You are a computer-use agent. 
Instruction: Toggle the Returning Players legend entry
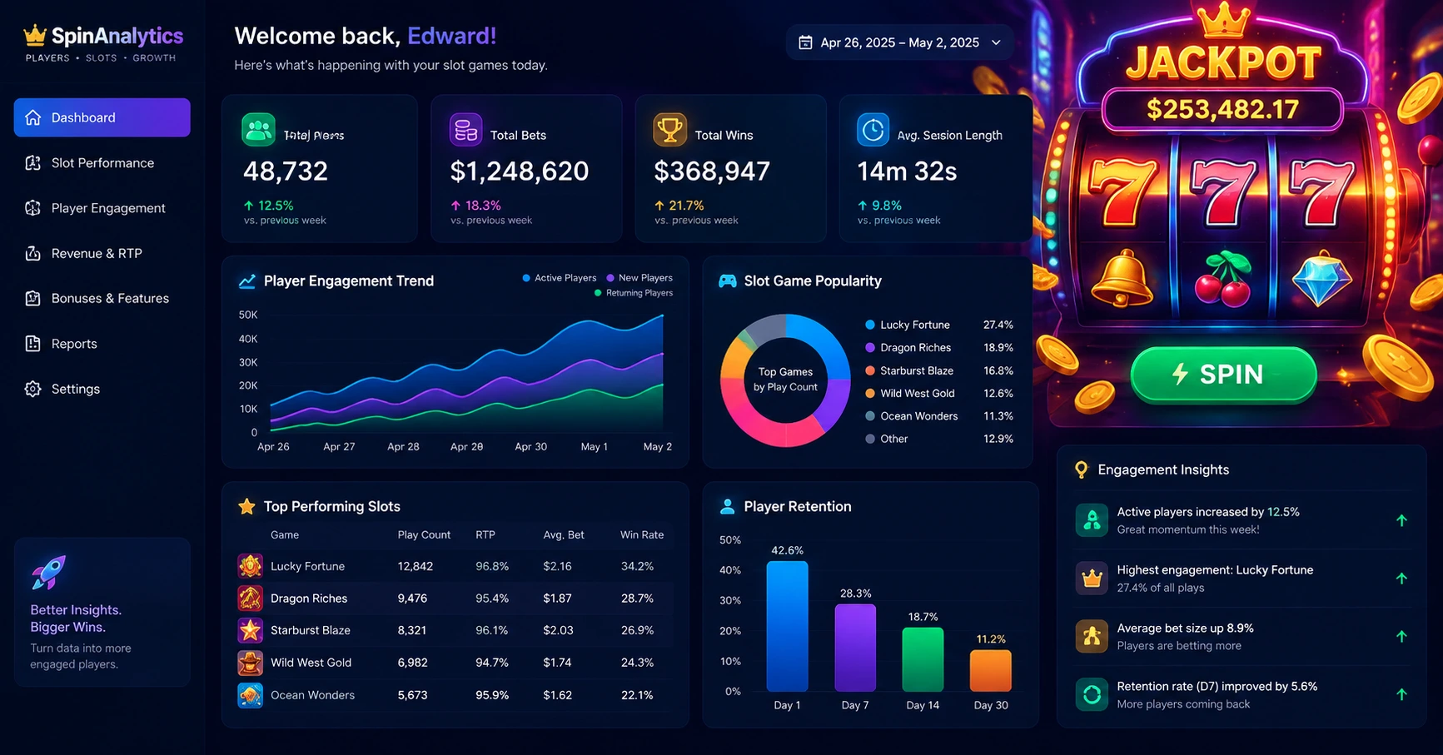pos(634,293)
